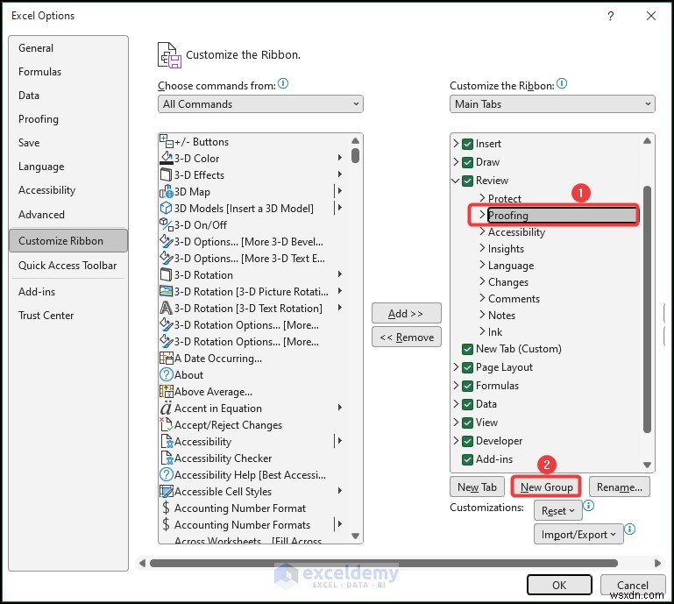Open the Choose commands from dropdown
Image resolution: width=674 pixels, height=604 pixels.
coord(260,104)
